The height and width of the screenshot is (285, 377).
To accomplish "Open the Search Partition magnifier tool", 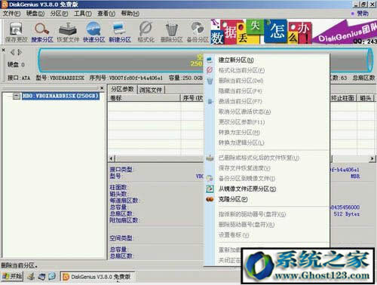I will (x=42, y=32).
